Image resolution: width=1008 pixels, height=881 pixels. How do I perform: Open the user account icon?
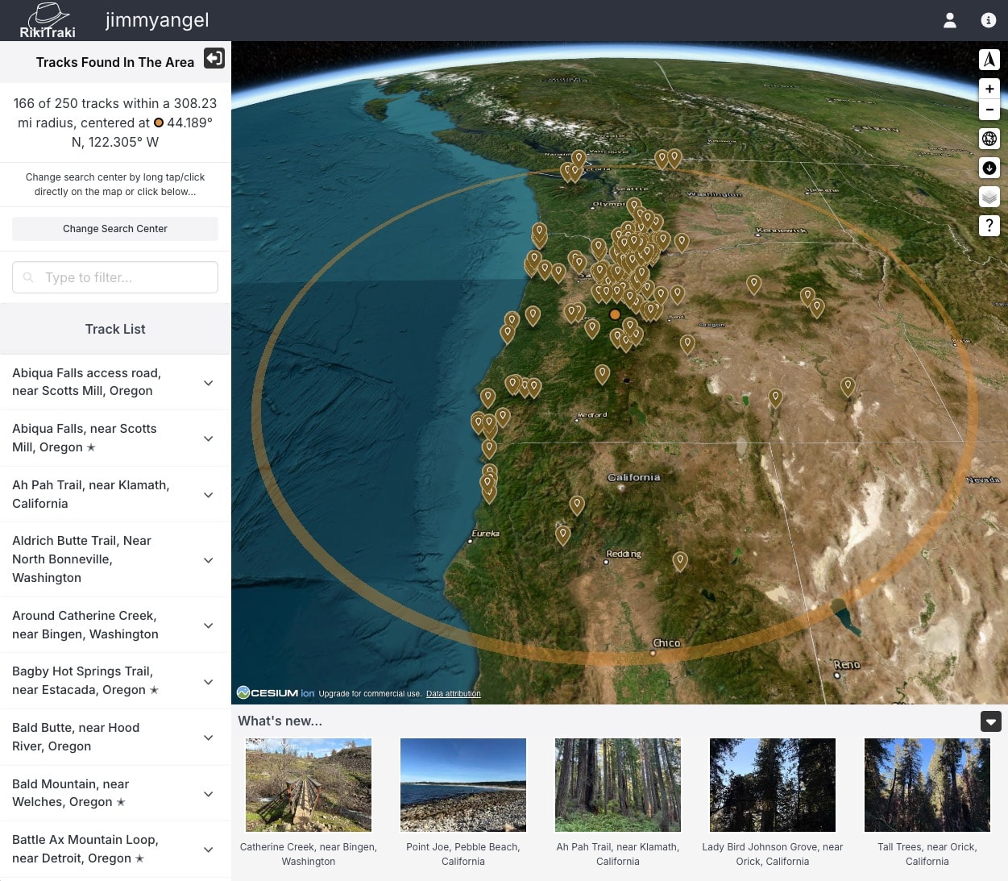tap(950, 21)
